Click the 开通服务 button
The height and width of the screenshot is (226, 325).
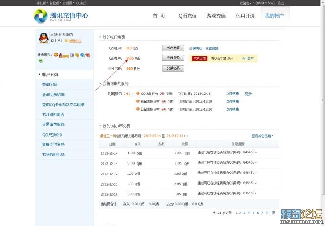173,58
